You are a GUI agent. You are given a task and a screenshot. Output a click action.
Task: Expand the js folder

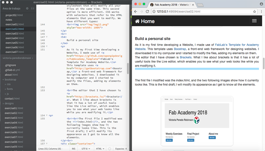pyautogui.click(x=5, y=94)
